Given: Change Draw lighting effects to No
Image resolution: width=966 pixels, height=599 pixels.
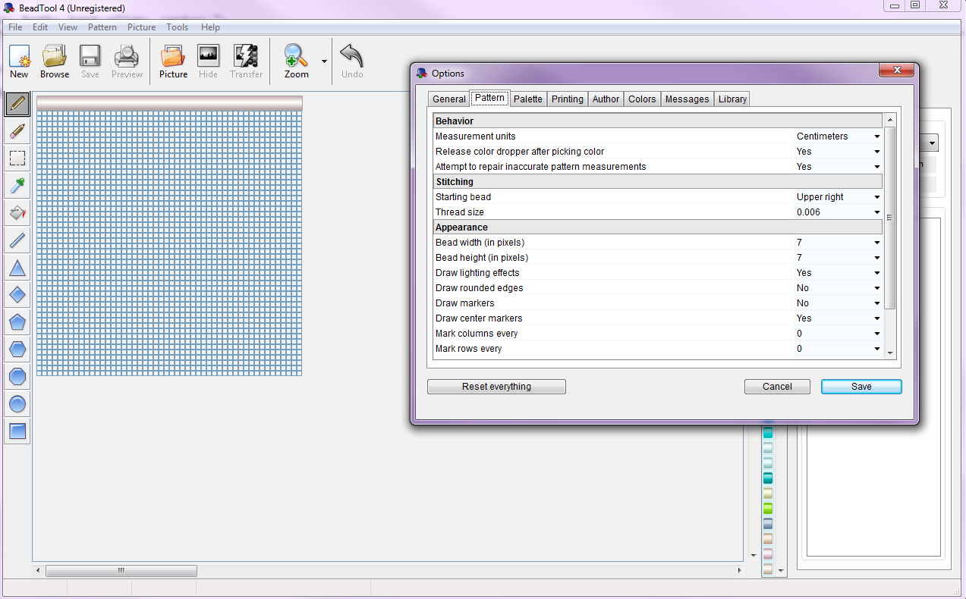Looking at the screenshot, I should tap(876, 273).
